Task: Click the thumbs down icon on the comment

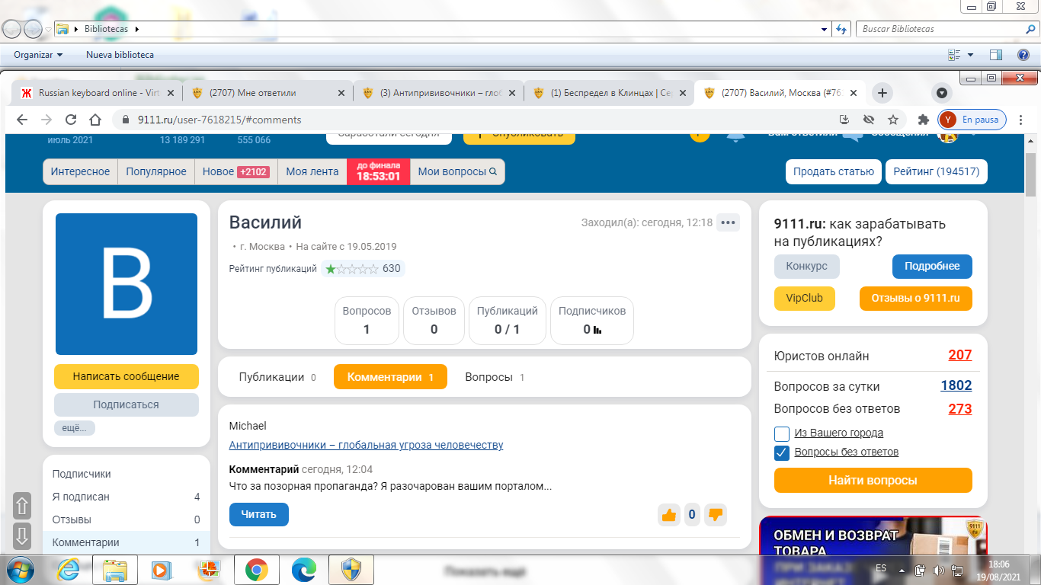Action: (715, 515)
